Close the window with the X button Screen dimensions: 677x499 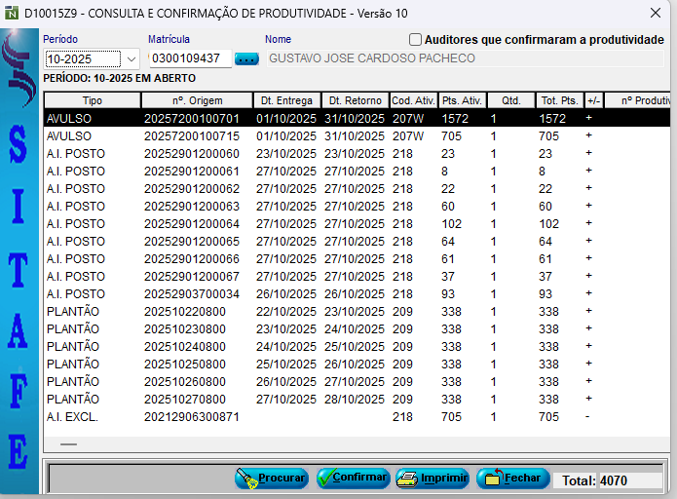[656, 13]
